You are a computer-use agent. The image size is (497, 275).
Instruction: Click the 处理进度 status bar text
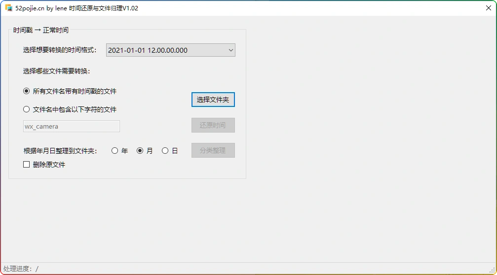pyautogui.click(x=21, y=269)
